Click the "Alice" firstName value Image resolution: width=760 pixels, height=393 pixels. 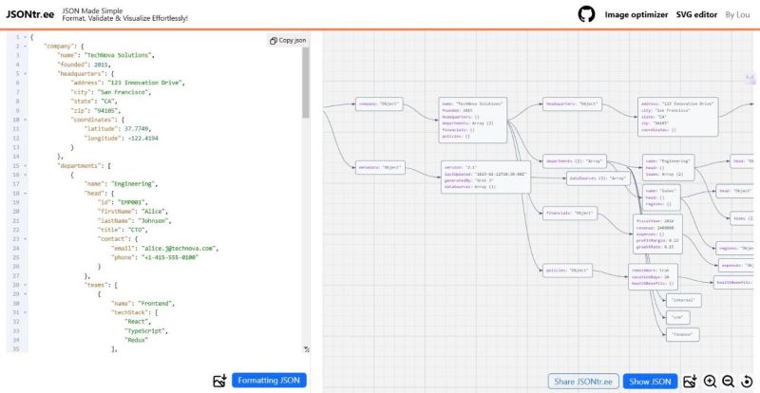pos(153,212)
